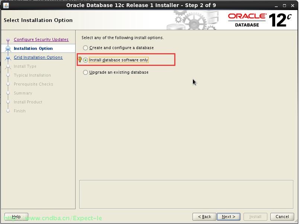Click the empty message area at bottom
The image size is (299, 224).
click(186, 194)
